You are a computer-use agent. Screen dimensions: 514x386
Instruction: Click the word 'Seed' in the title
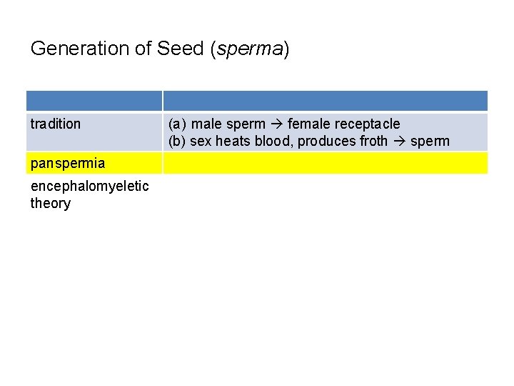(x=180, y=49)
